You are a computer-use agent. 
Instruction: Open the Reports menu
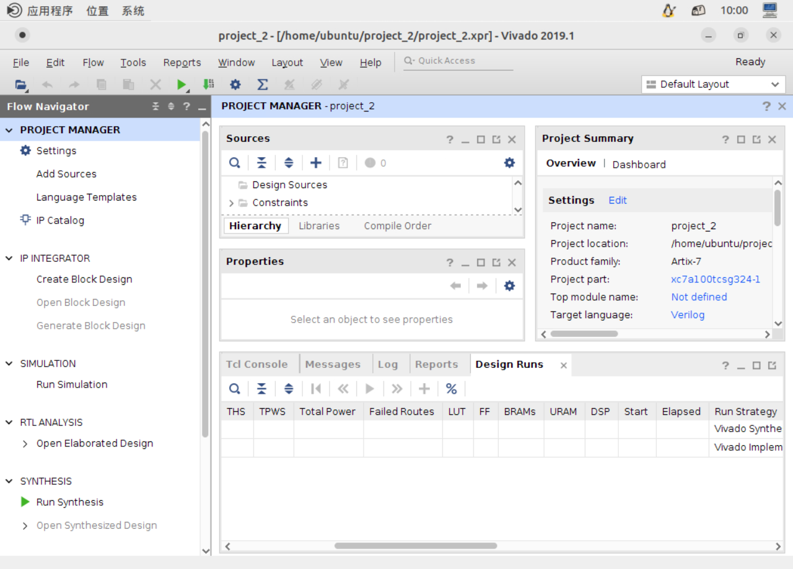point(182,63)
